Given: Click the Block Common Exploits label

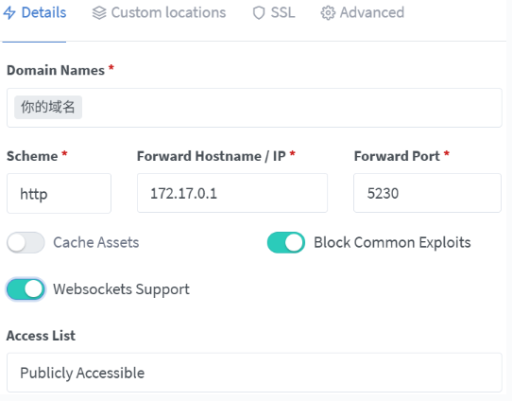Looking at the screenshot, I should coord(392,243).
